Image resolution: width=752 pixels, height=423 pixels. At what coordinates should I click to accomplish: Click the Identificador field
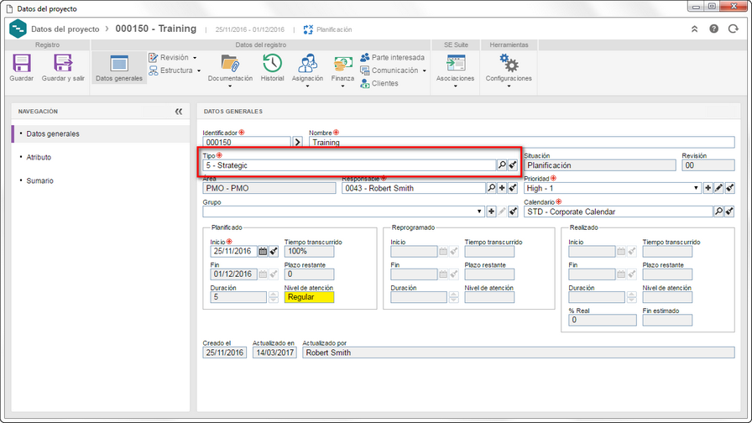pos(247,142)
